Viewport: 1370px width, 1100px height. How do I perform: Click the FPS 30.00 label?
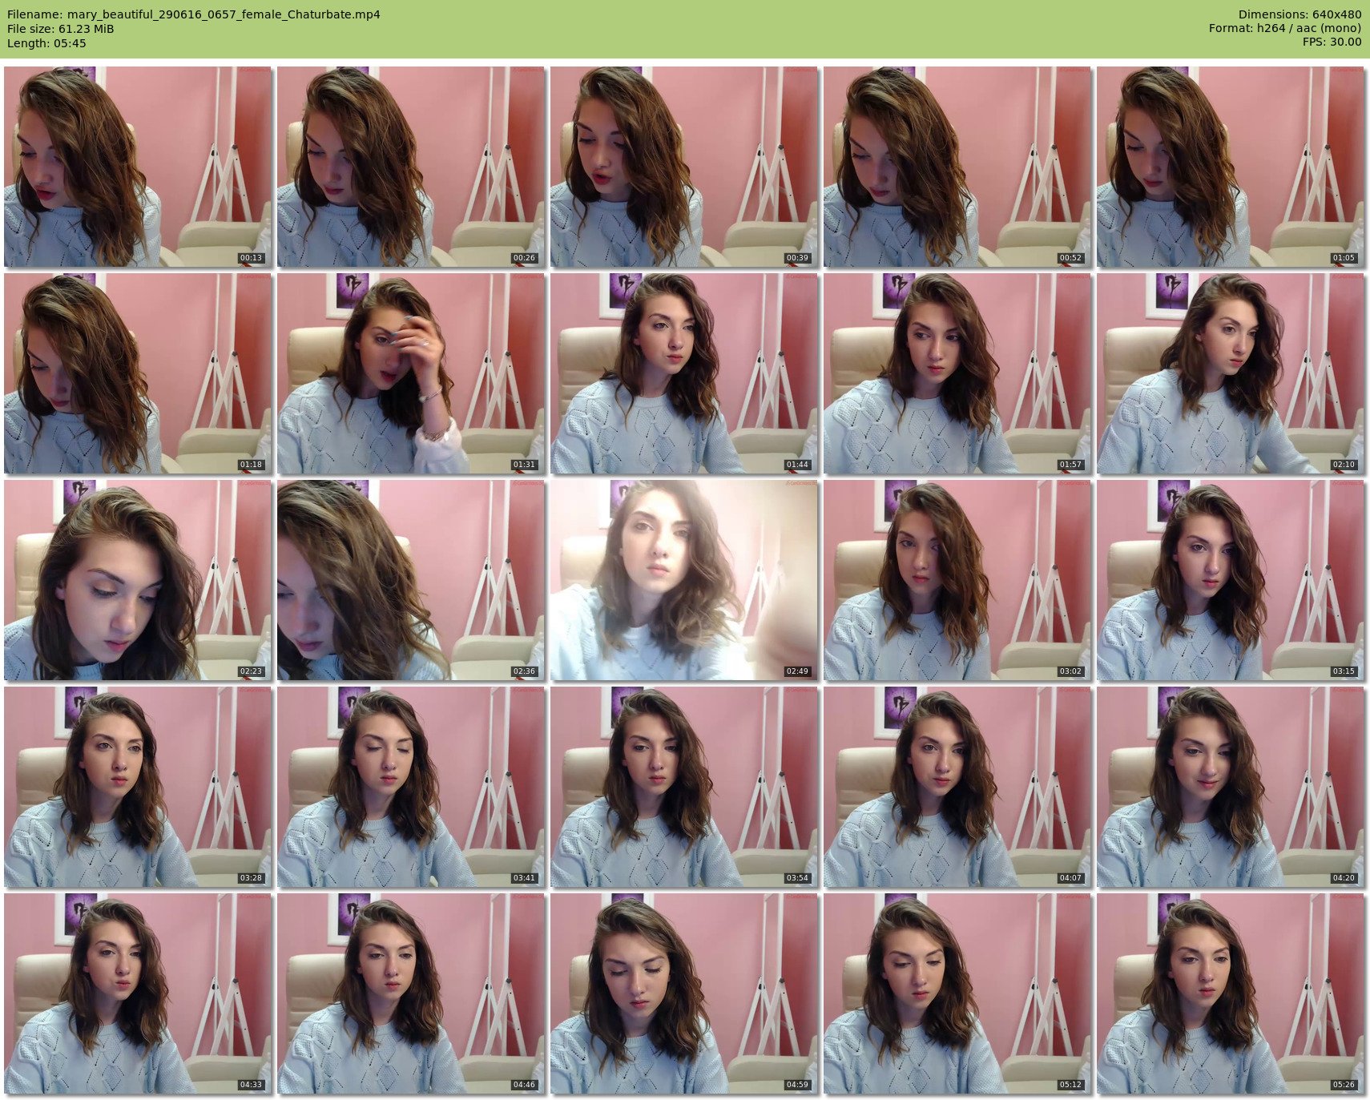pyautogui.click(x=1332, y=42)
